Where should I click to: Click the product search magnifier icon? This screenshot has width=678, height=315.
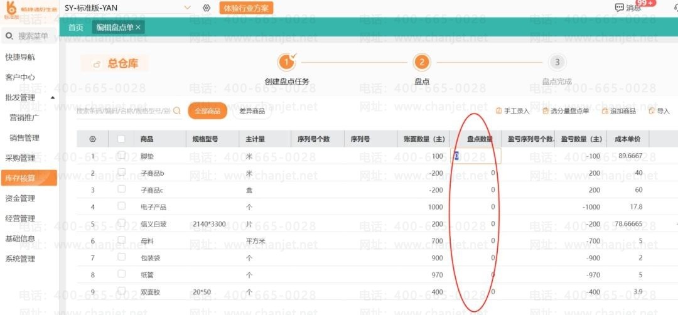[x=177, y=111]
